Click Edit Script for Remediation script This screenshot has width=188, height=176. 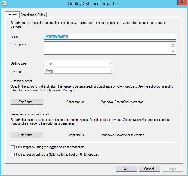(x=27, y=135)
